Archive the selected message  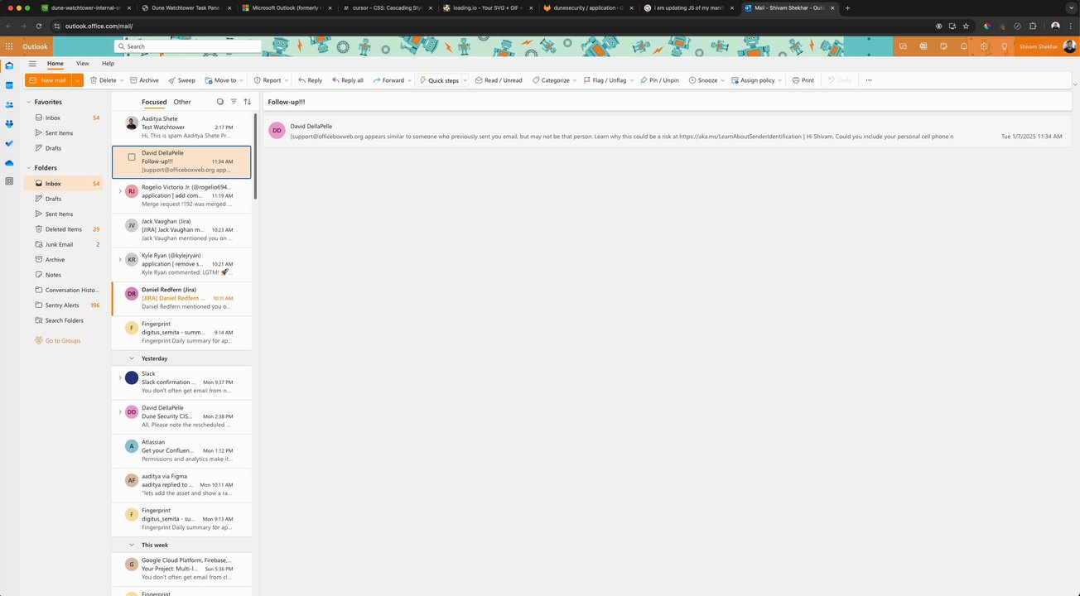(144, 80)
